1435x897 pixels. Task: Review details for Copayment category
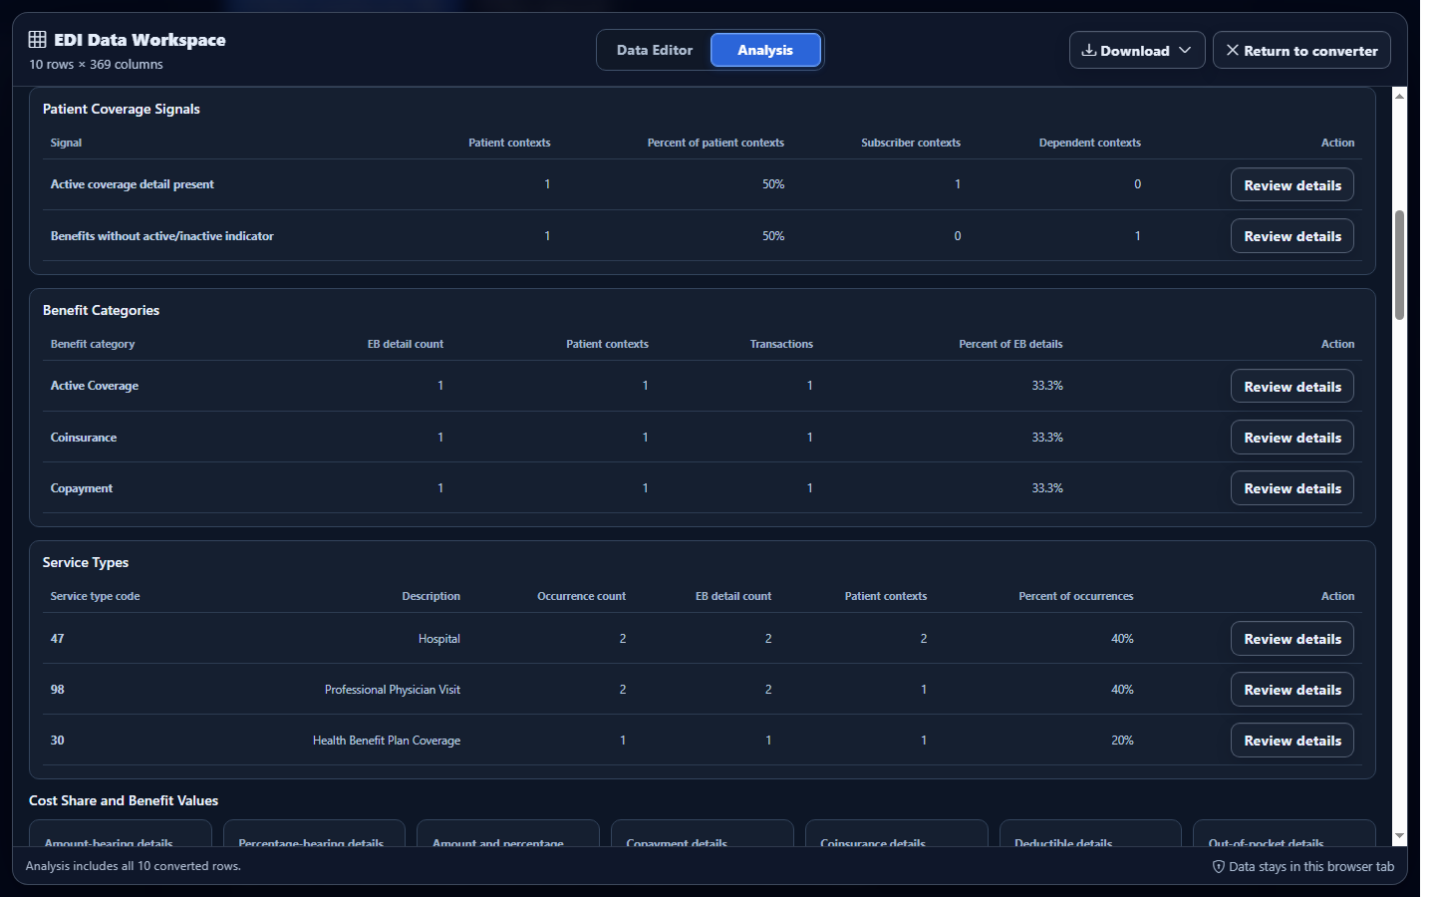tap(1292, 488)
